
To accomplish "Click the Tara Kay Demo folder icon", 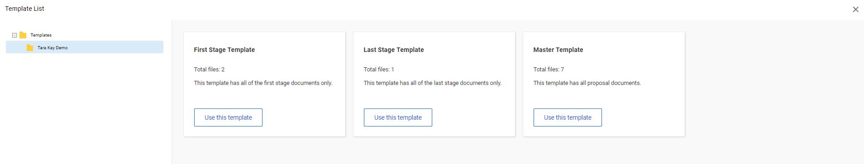I will click(x=30, y=47).
